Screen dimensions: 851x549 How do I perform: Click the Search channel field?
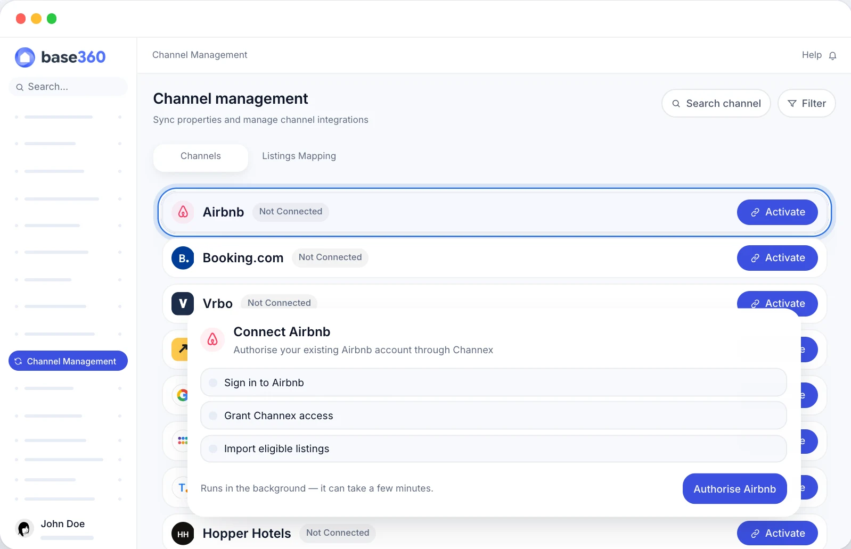tap(716, 103)
